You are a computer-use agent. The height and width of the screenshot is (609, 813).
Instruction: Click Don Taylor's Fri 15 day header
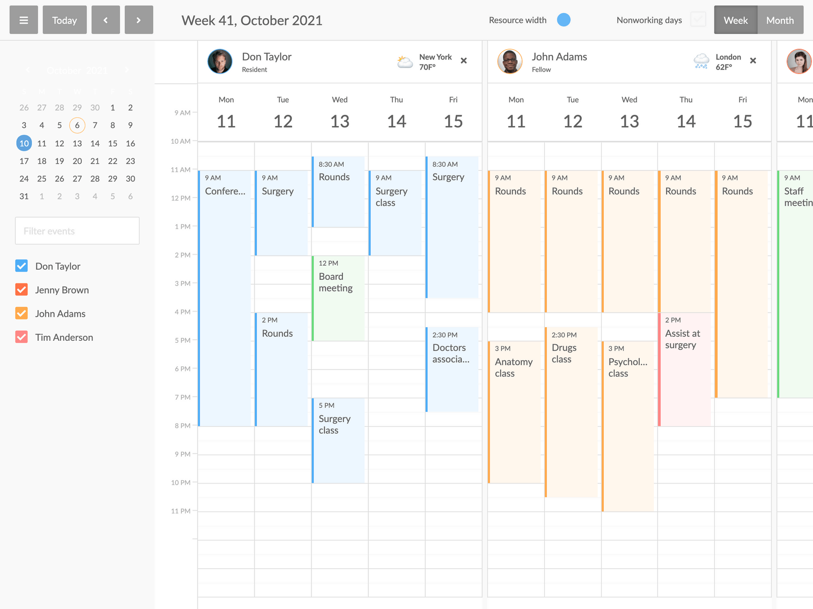[453, 113]
